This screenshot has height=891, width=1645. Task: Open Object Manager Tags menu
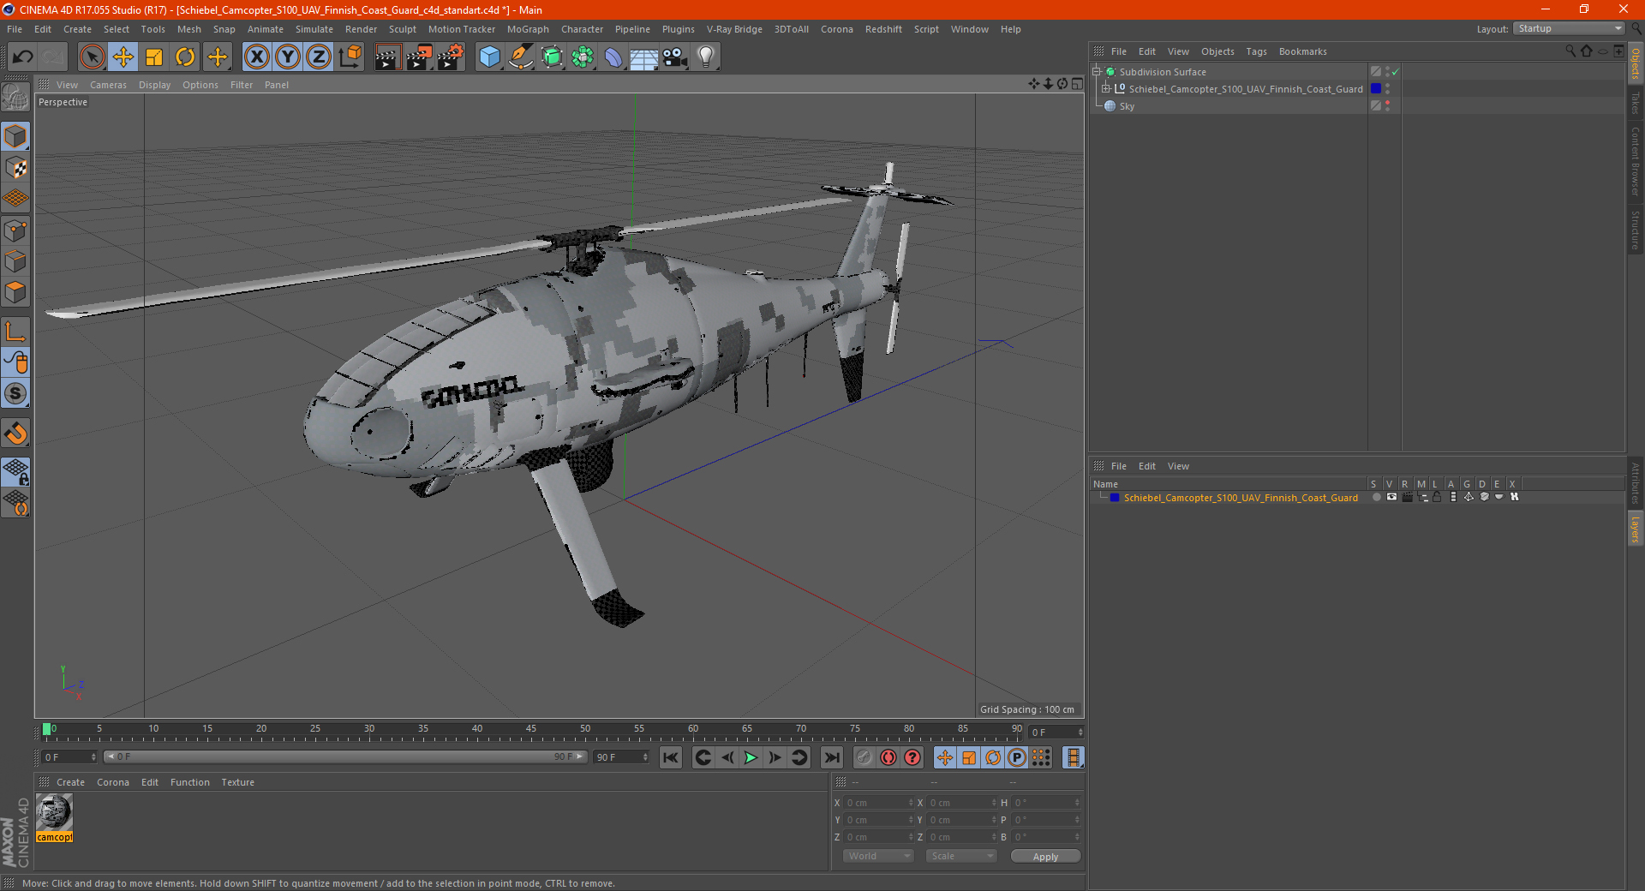[x=1256, y=51]
